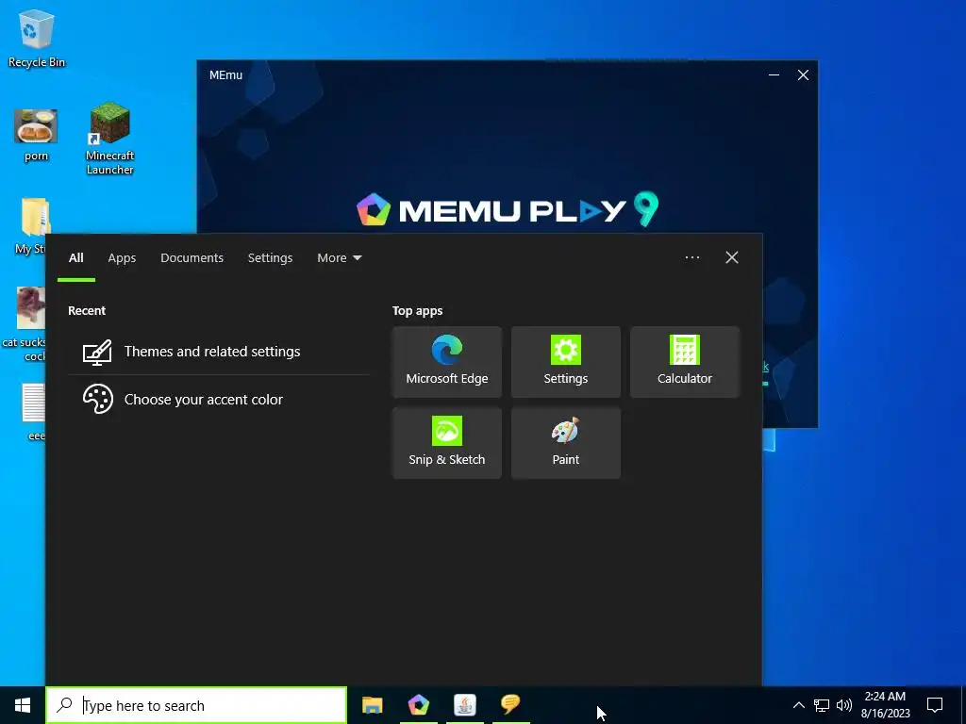Open Microsoft Edge from Top apps

coord(446,362)
